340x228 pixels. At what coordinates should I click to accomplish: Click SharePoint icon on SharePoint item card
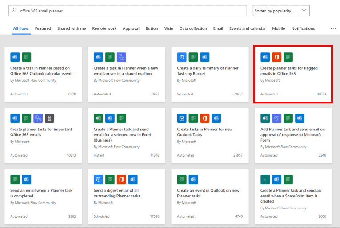(265, 179)
